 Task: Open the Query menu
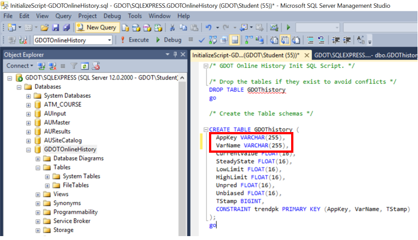point(63,16)
